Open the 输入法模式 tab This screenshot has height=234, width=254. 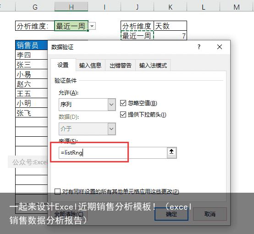click(x=153, y=65)
